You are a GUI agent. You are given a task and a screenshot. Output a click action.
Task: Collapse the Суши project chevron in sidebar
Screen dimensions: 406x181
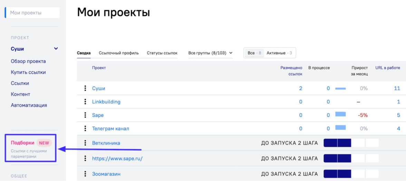pyautogui.click(x=56, y=49)
